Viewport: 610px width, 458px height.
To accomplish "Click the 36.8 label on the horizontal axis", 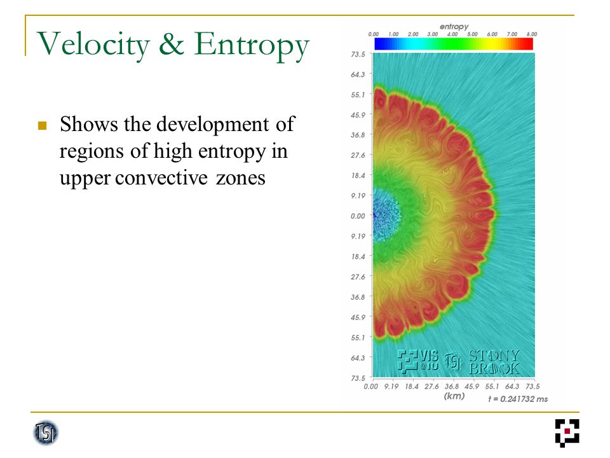I will pyautogui.click(x=452, y=386).
